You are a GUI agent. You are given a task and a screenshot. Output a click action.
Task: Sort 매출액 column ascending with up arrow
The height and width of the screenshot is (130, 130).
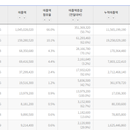pyautogui.click(x=20, y=18)
